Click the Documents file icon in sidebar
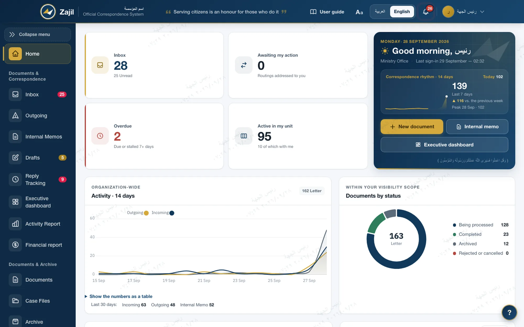This screenshot has width=524, height=327. pos(15,280)
